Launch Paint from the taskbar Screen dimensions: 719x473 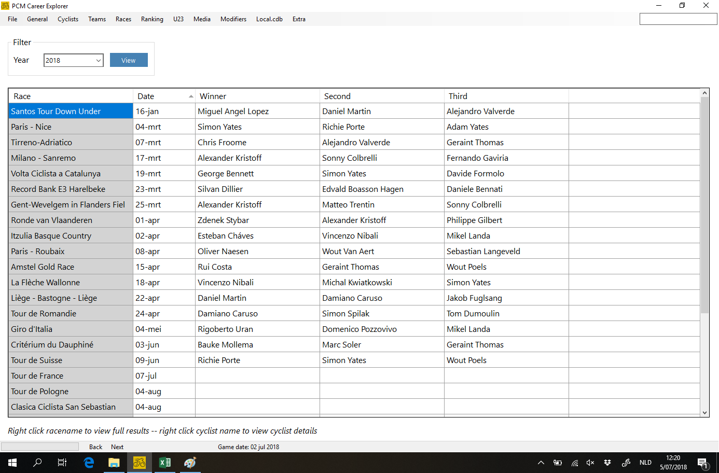[190, 463]
